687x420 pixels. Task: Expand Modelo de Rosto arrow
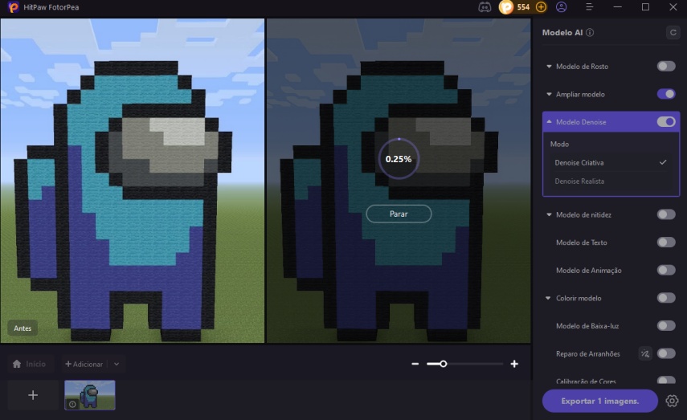point(549,67)
